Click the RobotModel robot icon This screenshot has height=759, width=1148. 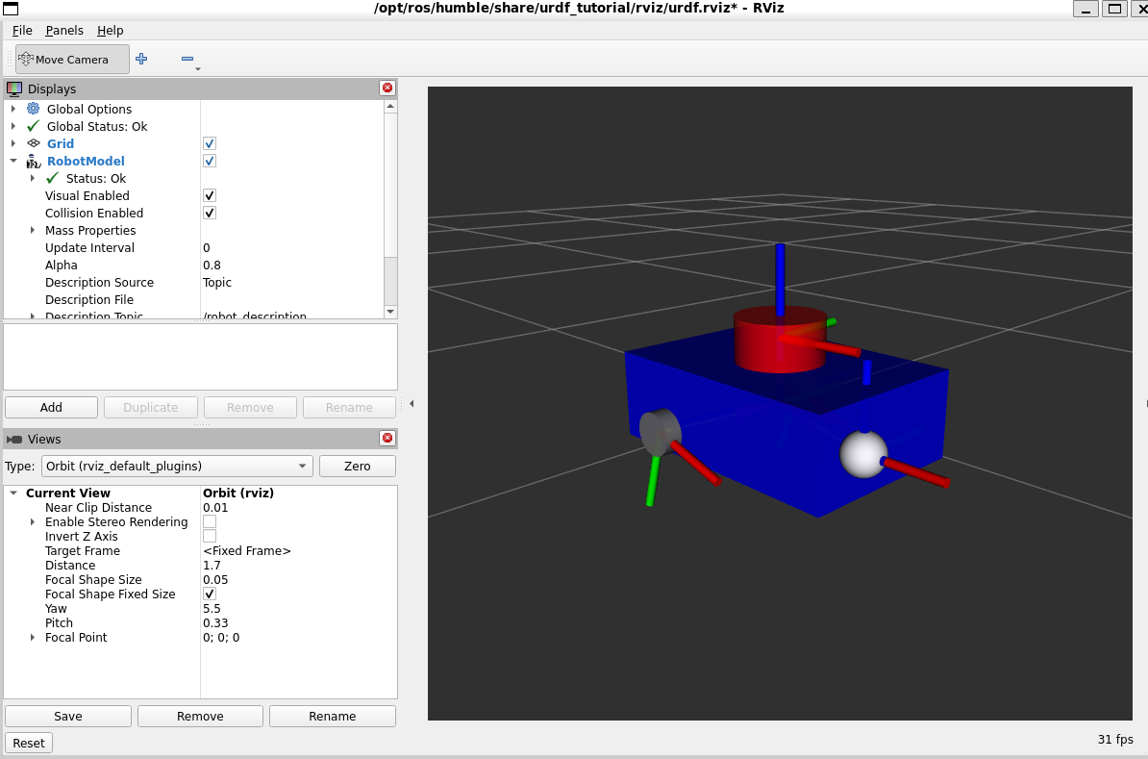34,162
